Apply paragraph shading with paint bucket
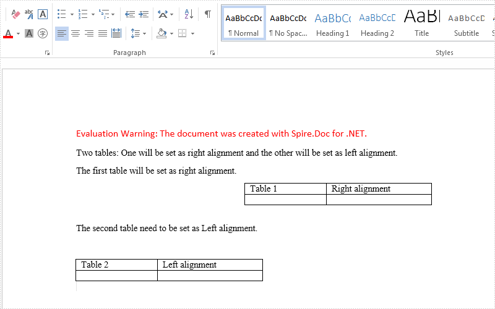The width and height of the screenshot is (495, 309). click(x=161, y=33)
